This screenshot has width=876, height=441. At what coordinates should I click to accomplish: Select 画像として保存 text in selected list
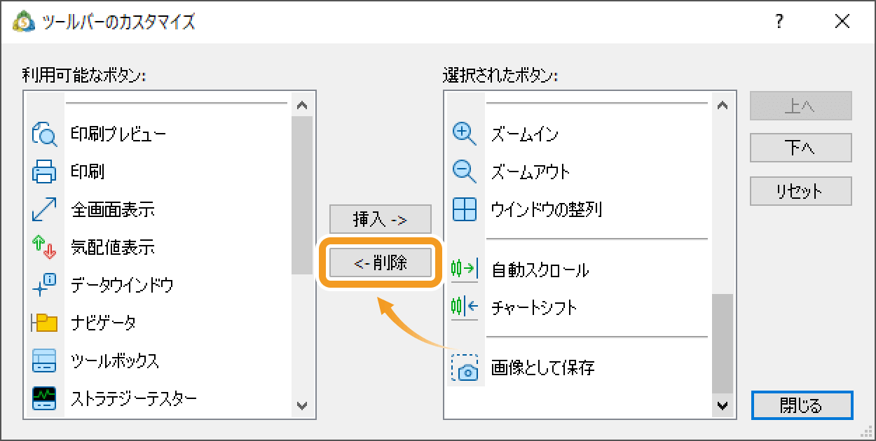(x=543, y=367)
